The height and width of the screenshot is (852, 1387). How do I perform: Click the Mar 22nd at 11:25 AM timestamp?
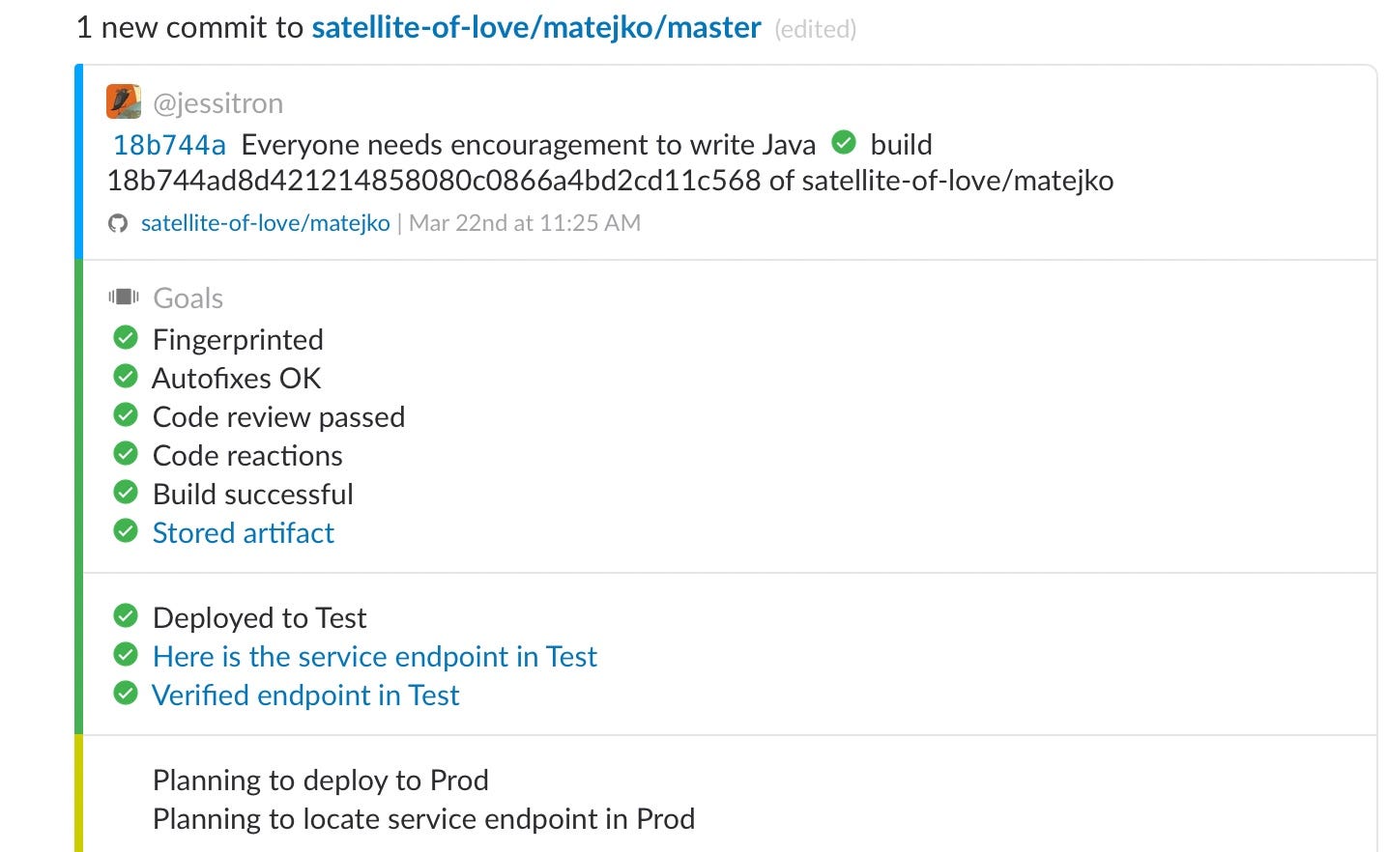click(x=525, y=223)
